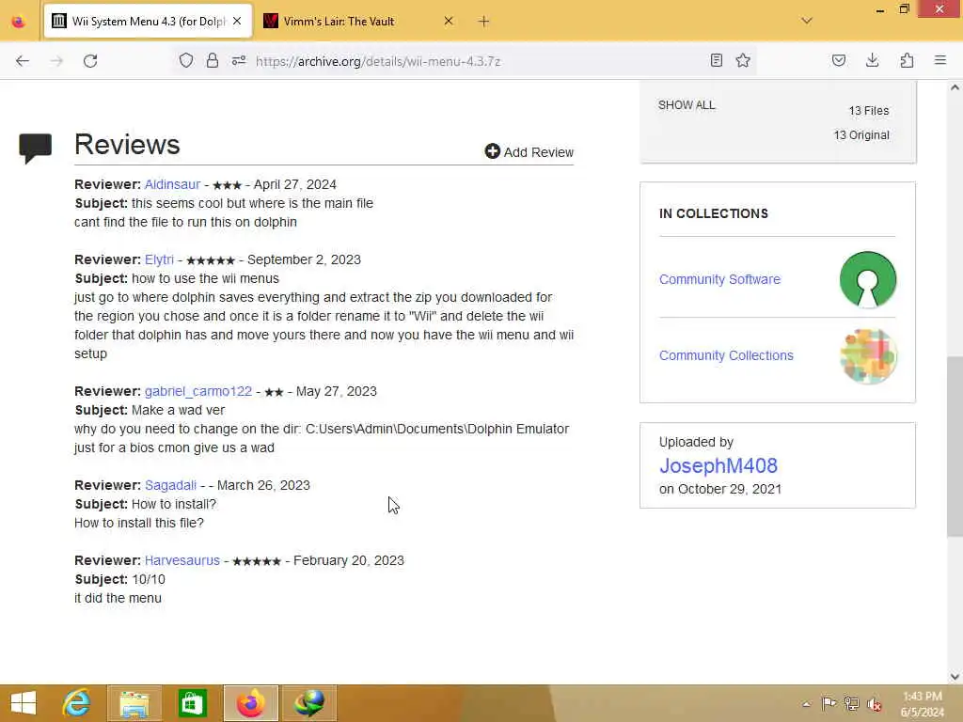Click the Community Collections colorful thumbnail

[x=868, y=356]
